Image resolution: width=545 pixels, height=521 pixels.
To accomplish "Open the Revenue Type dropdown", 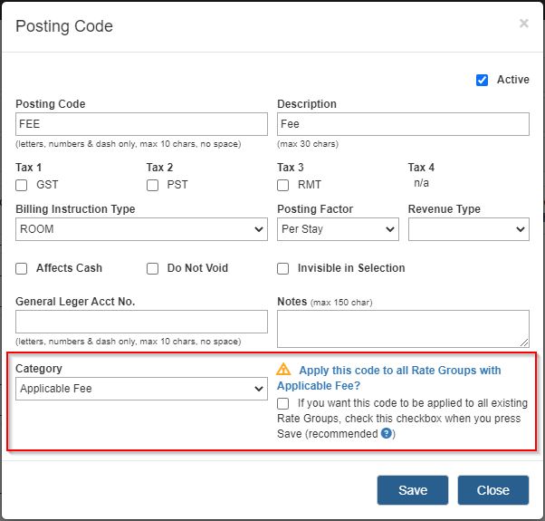I will point(469,229).
